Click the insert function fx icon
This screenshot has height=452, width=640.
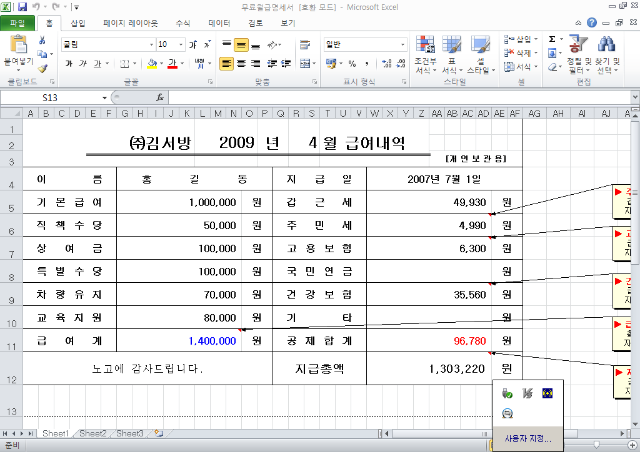click(160, 97)
